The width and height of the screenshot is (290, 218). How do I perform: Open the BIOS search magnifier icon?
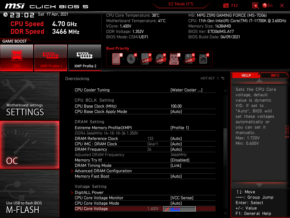tap(255, 6)
